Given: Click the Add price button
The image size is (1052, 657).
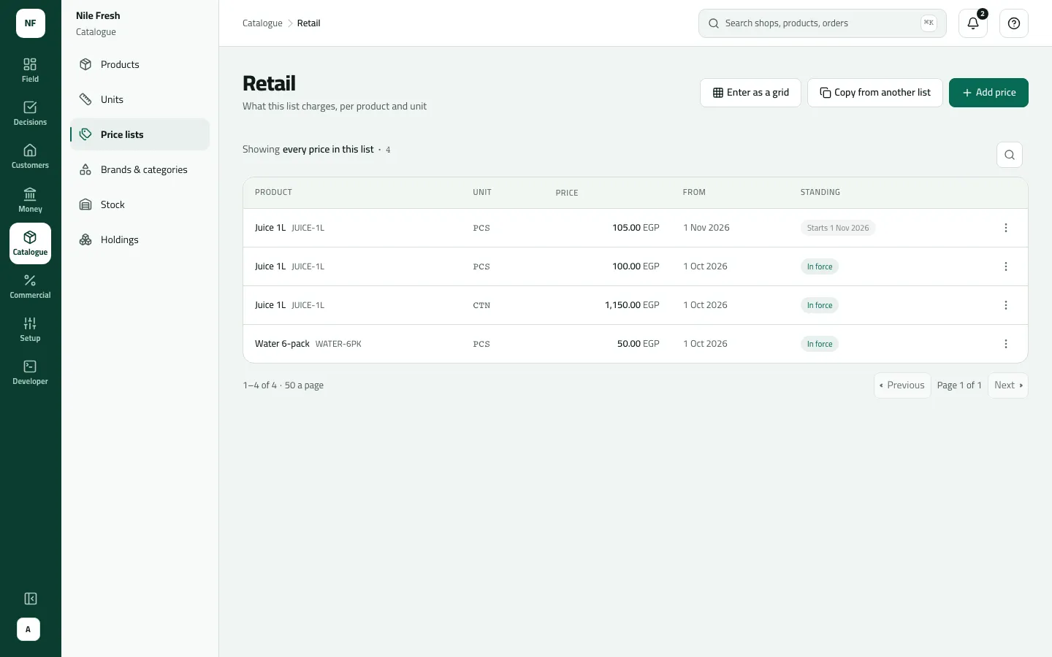Looking at the screenshot, I should click(988, 93).
